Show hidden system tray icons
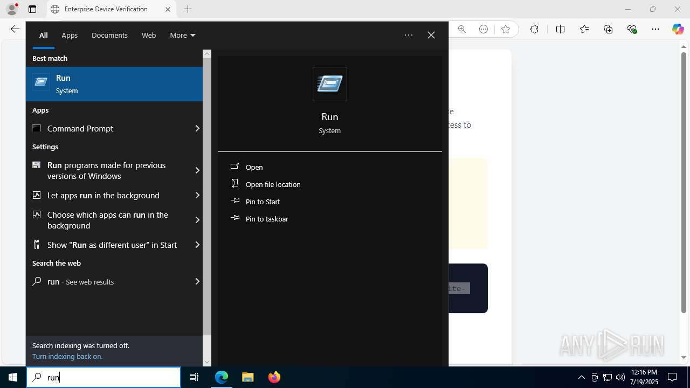 click(x=581, y=377)
